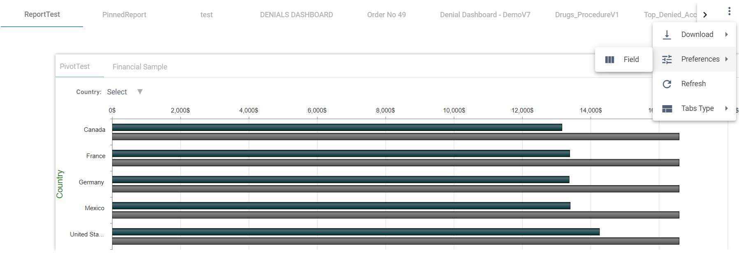Expand the Tabs Type submenu arrow

point(727,108)
